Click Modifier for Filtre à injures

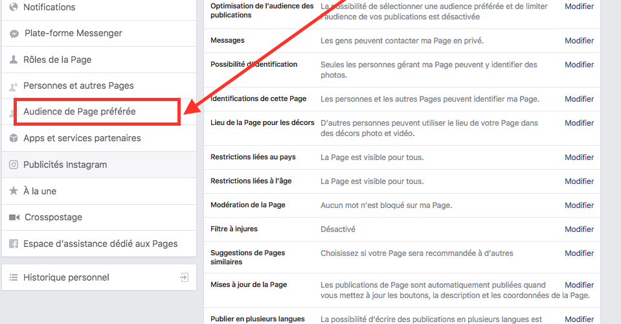coord(579,229)
